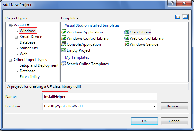Open Search Online Templates link text
Screen dimensions: 194x131
pos(89,64)
